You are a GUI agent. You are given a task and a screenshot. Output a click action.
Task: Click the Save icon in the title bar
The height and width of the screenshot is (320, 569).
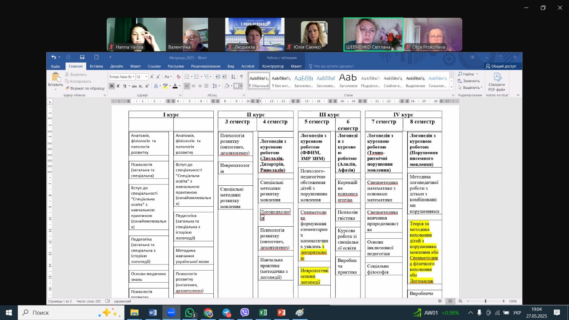pos(82,57)
